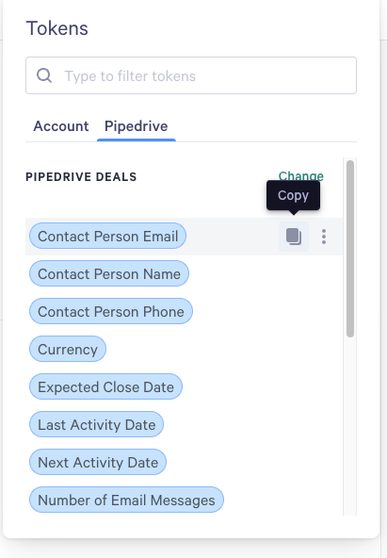The image size is (387, 558).
Task: Pick the Next Activity Date token
Action: tap(98, 462)
